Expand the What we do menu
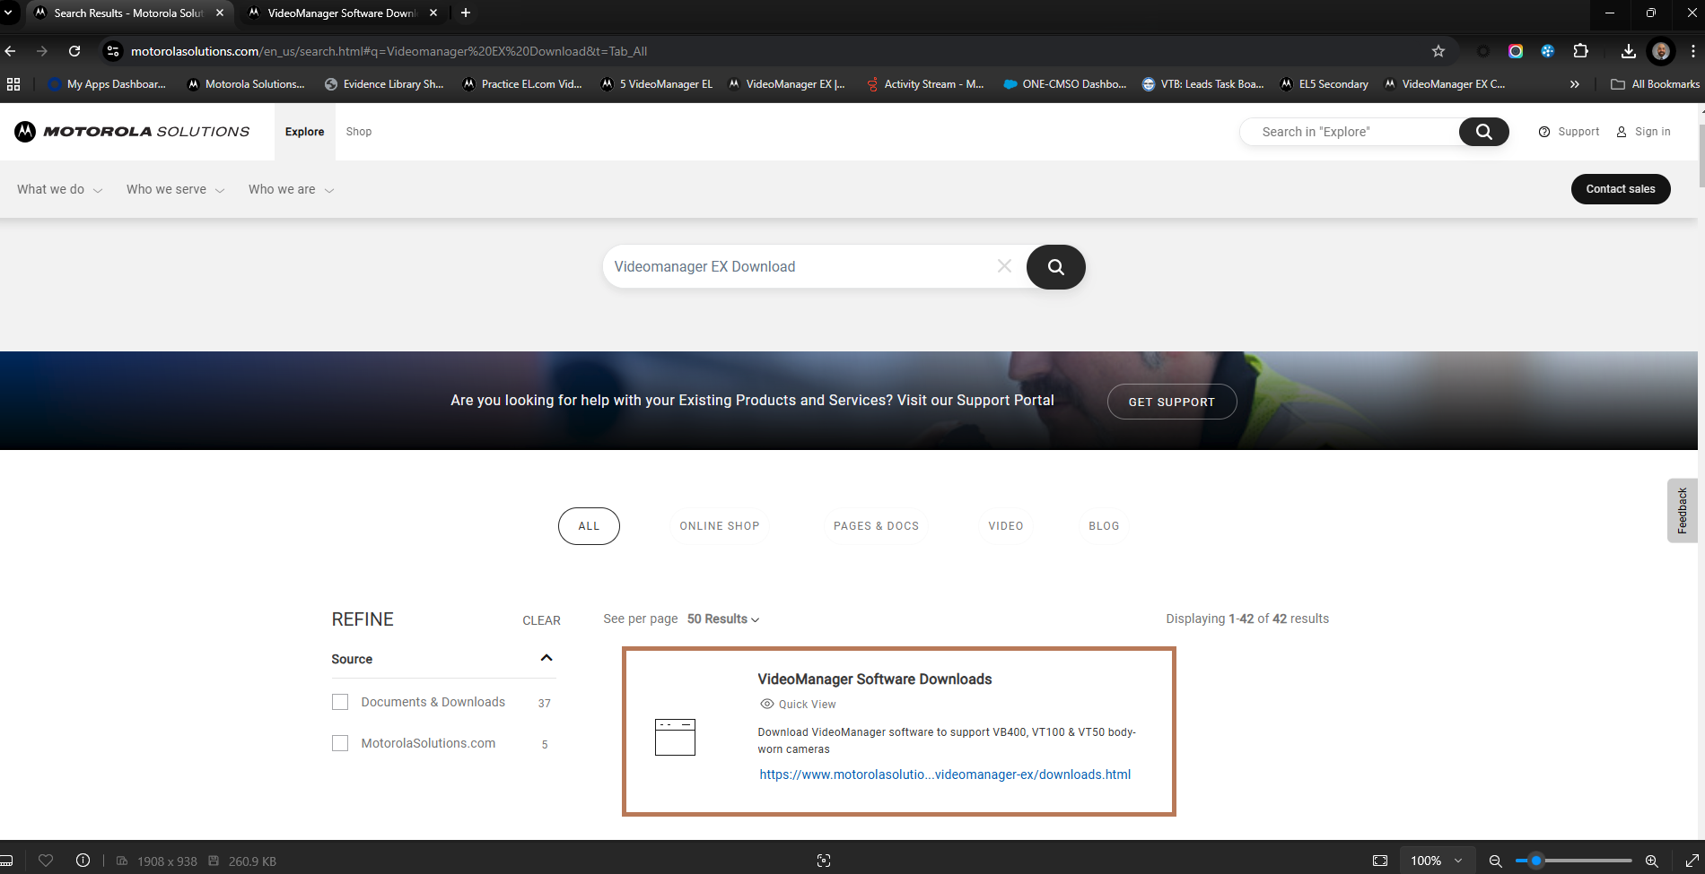The width and height of the screenshot is (1705, 874). pos(59,189)
